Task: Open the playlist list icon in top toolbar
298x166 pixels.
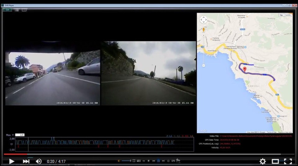Action: (x=17, y=10)
